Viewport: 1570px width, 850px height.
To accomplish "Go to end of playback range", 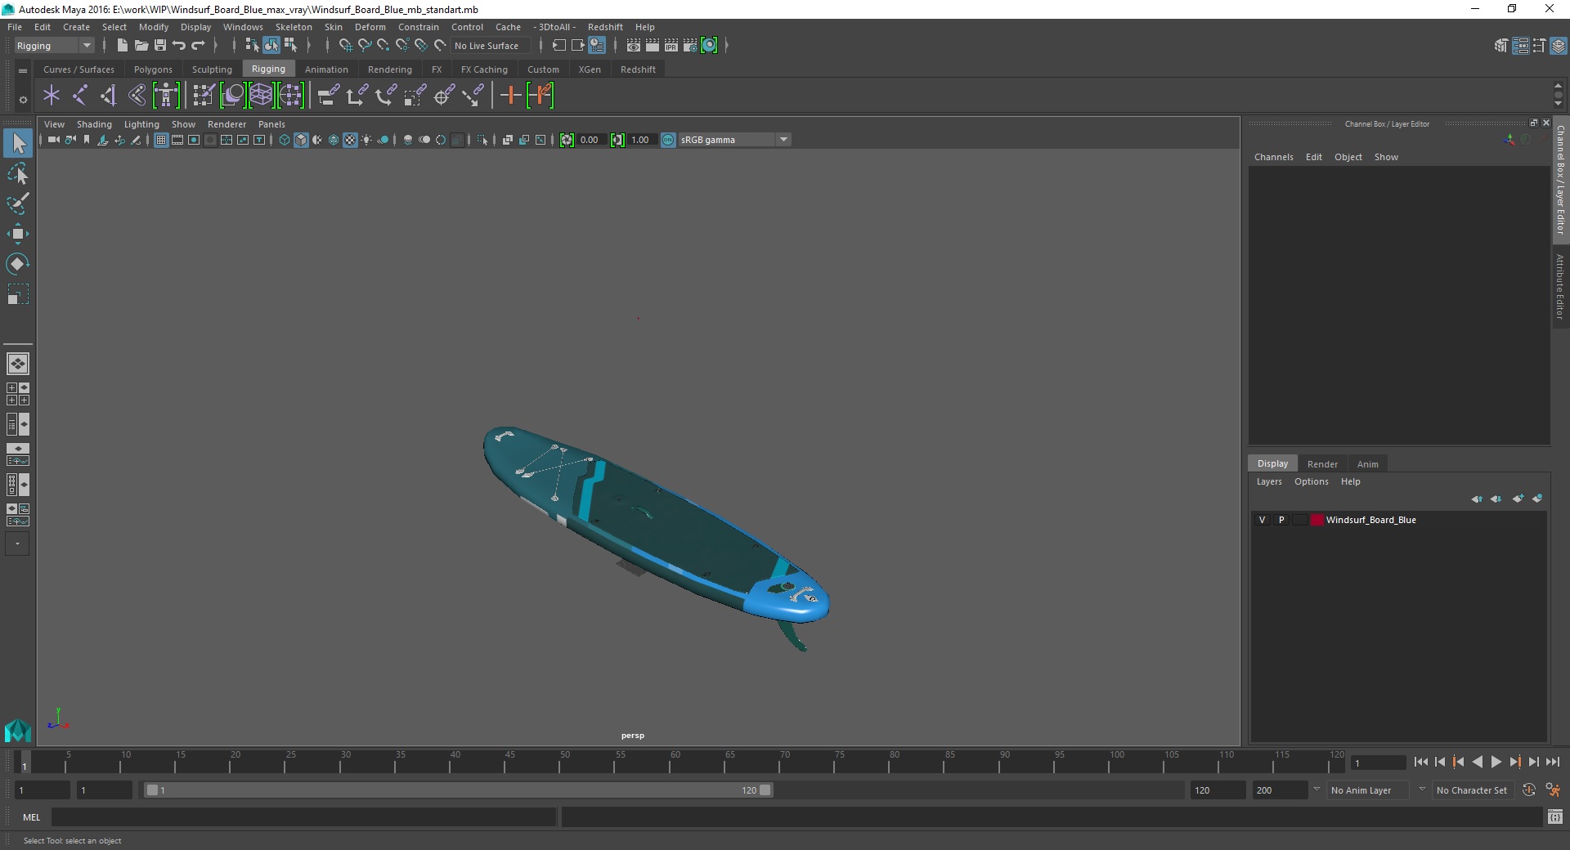I will click(x=1552, y=762).
